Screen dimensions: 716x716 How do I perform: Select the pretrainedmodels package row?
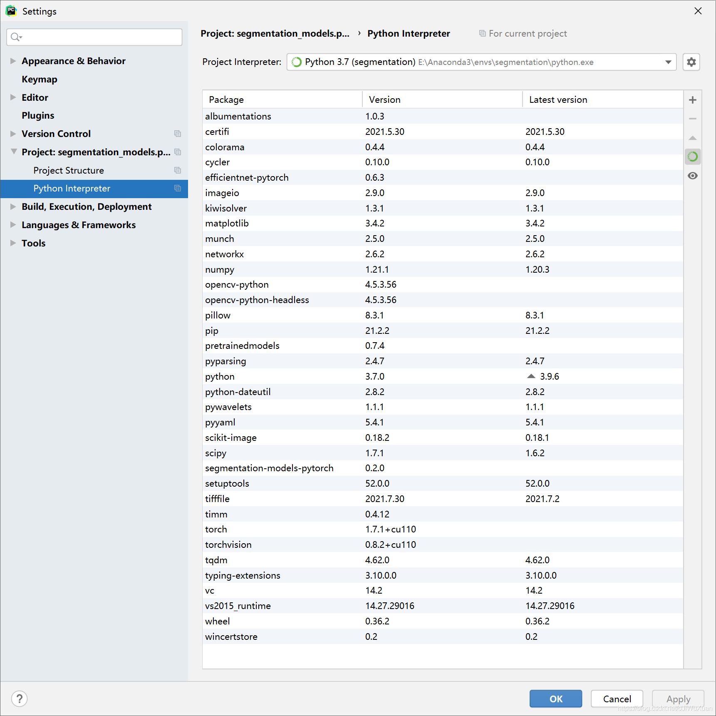tap(443, 346)
